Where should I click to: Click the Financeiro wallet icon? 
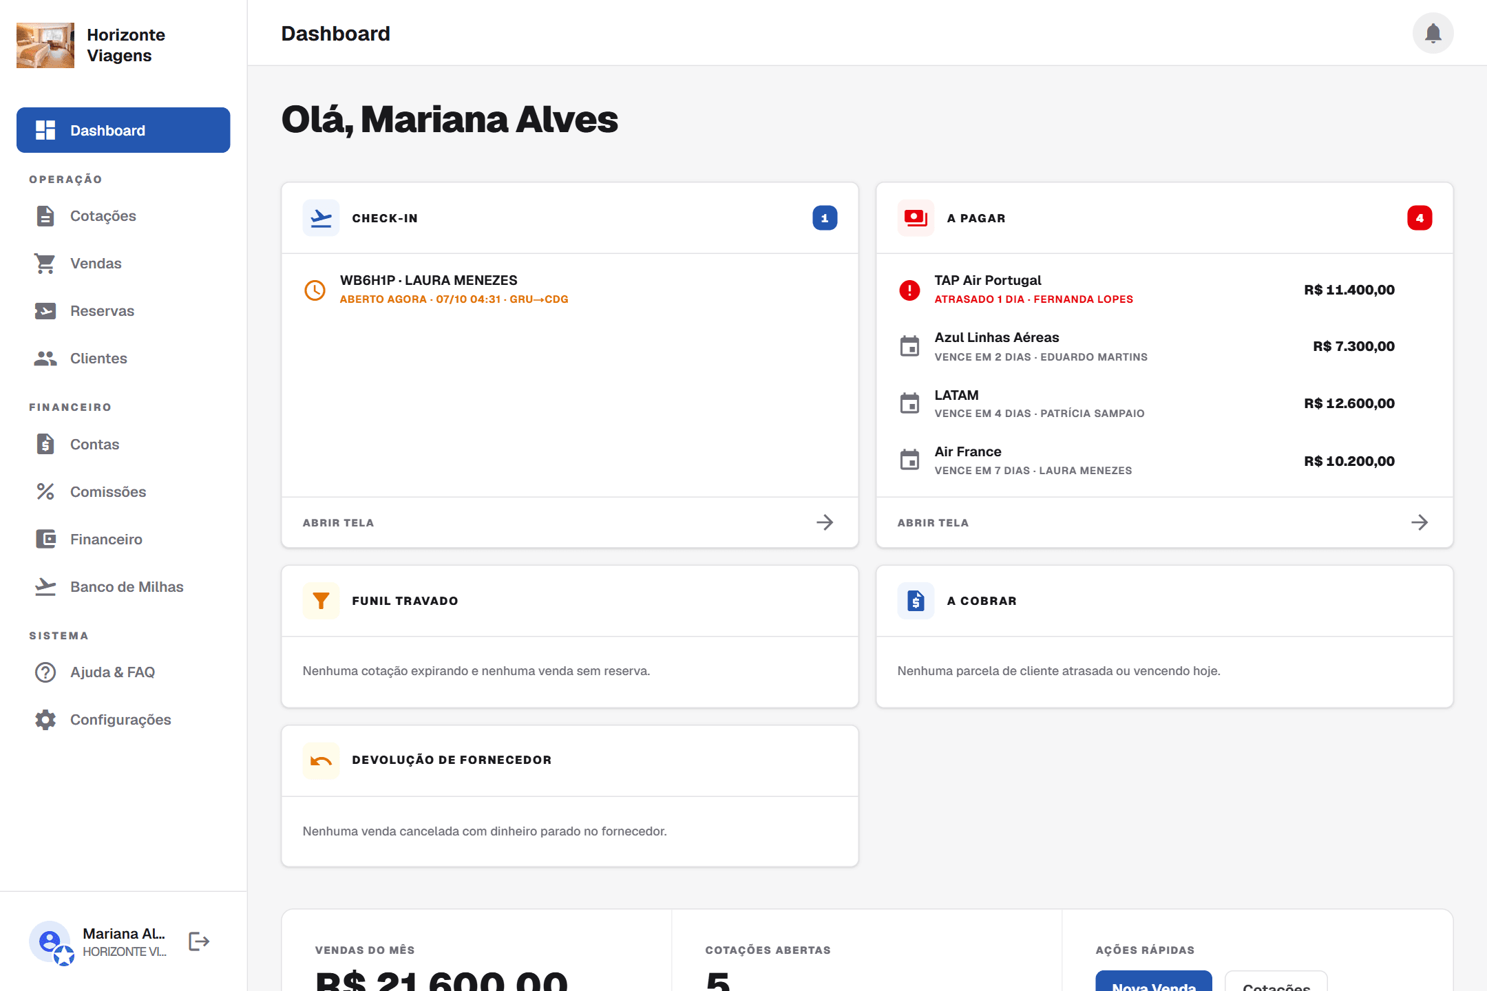pyautogui.click(x=45, y=539)
